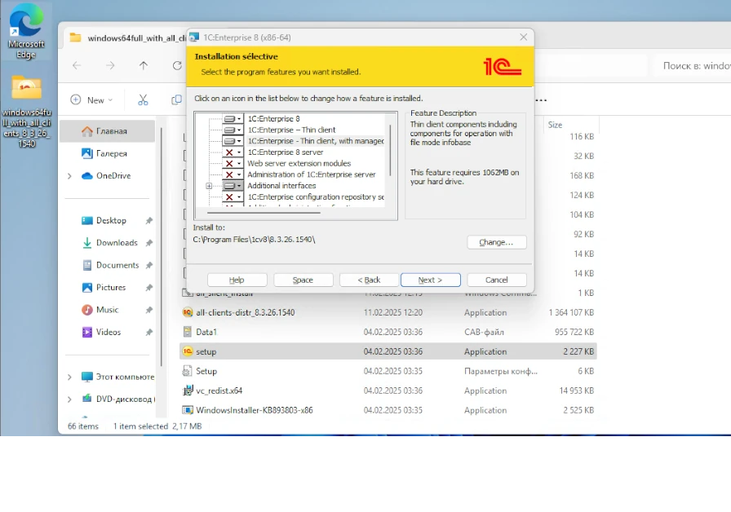Viewport: 731px width, 512px height.
Task: Click the Explorer search box
Action: (x=692, y=66)
